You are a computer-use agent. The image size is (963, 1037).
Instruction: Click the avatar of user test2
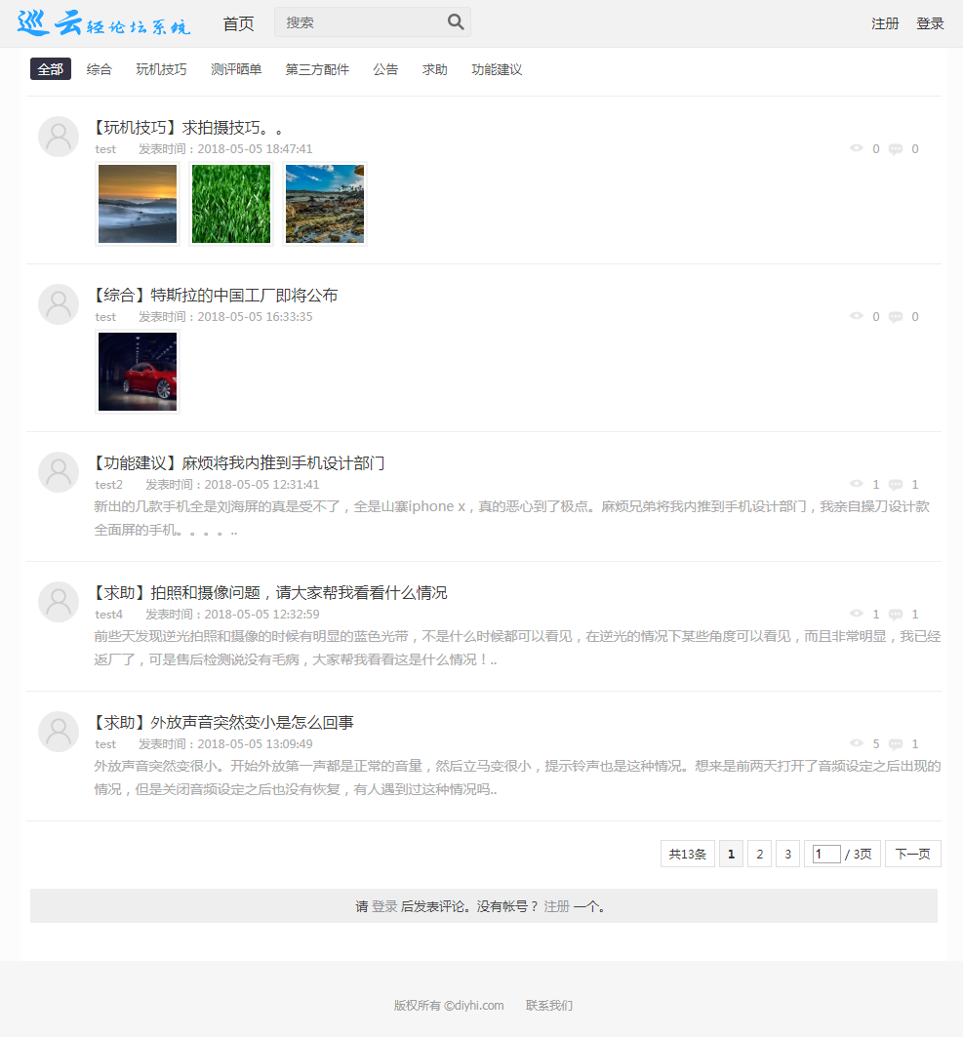point(58,472)
